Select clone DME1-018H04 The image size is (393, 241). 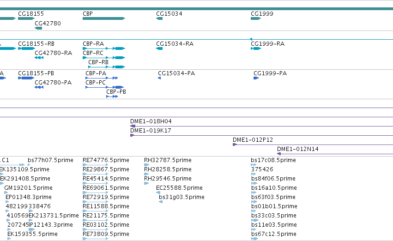(151, 121)
